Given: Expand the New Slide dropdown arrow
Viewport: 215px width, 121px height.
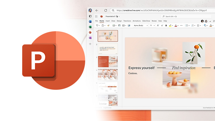Looking at the screenshot, I should pos(116,26).
